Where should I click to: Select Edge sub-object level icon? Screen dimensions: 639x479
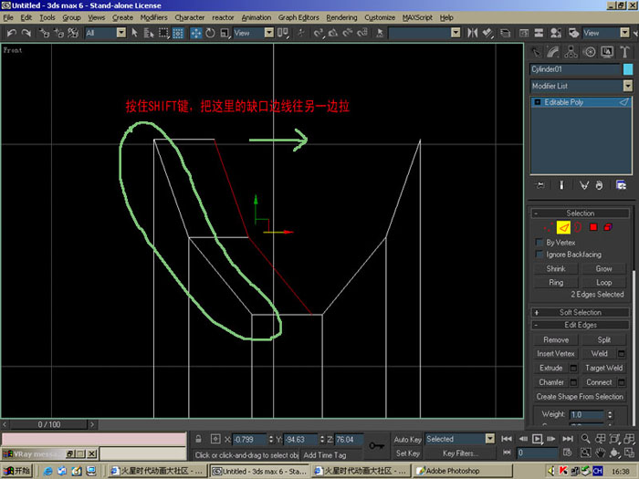coord(563,227)
